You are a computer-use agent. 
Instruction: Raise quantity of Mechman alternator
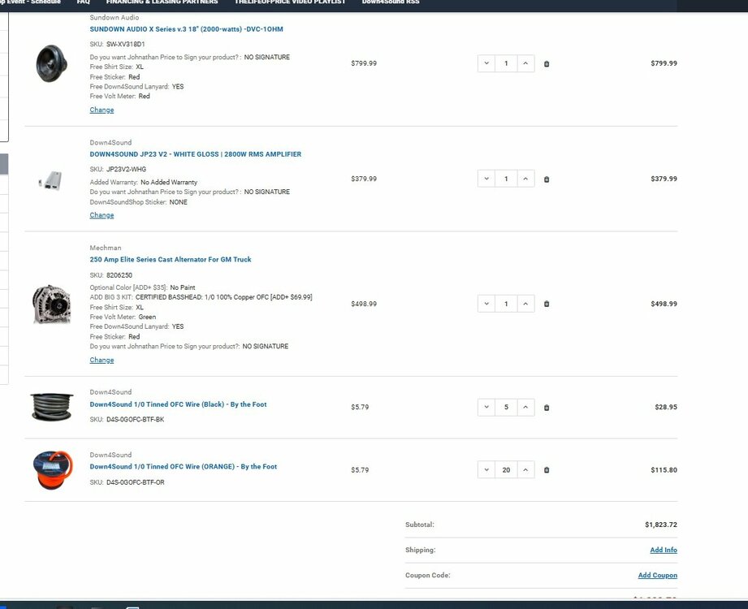pos(525,304)
